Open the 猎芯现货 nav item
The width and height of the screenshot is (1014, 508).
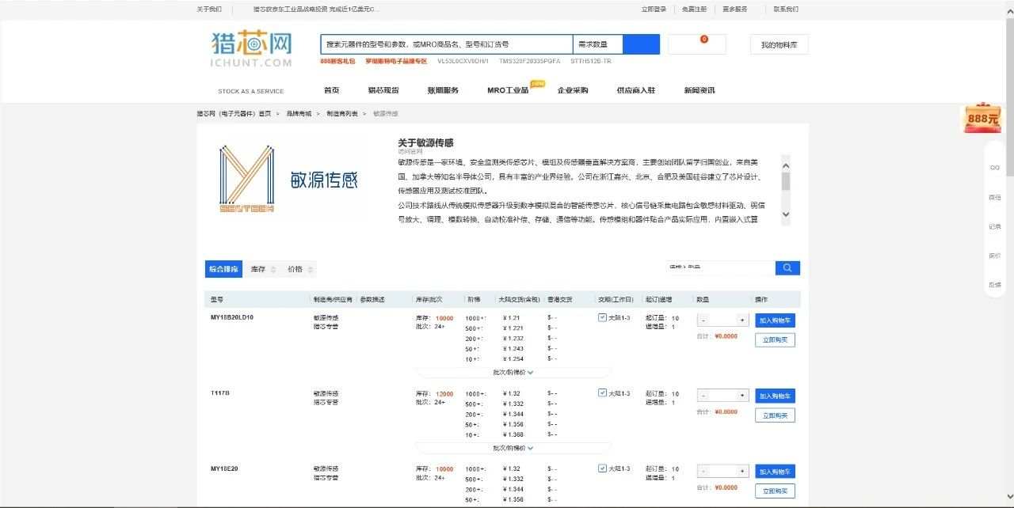click(383, 90)
